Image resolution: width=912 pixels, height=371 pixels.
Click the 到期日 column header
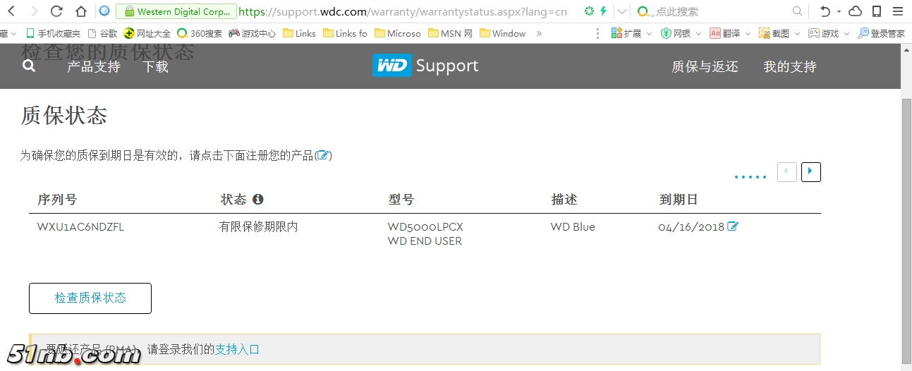click(x=679, y=200)
